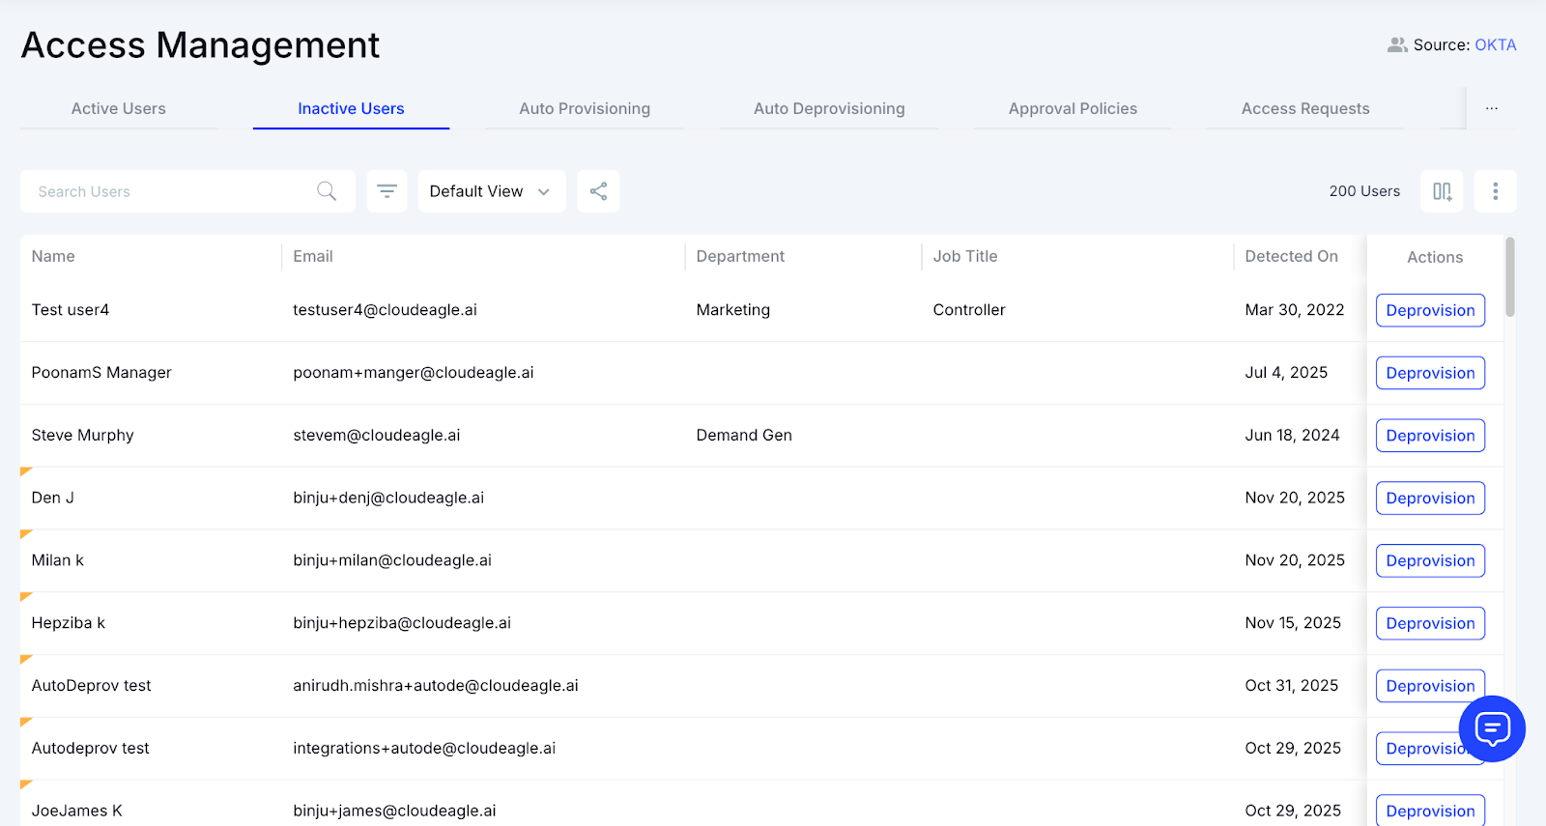Click the Oct 31, 2025 date
The width and height of the screenshot is (1546, 826).
click(1292, 686)
